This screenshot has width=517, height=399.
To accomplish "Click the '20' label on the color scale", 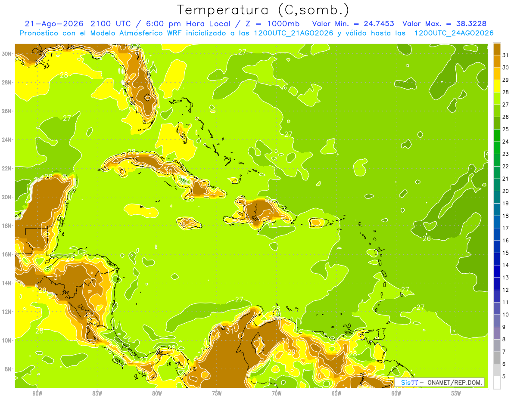I will tap(505, 191).
